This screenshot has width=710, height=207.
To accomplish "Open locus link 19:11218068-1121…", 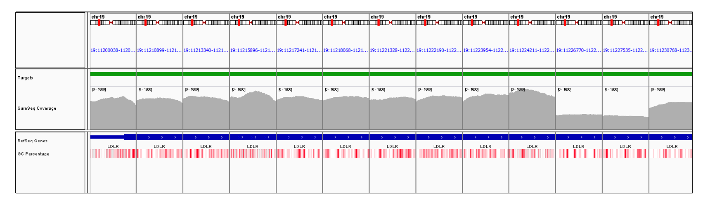I will tap(346, 50).
